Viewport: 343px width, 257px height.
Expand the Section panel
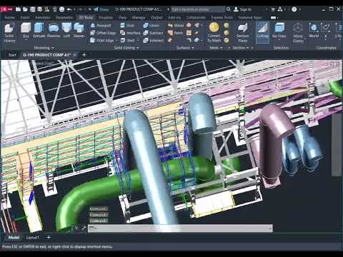coord(241,48)
